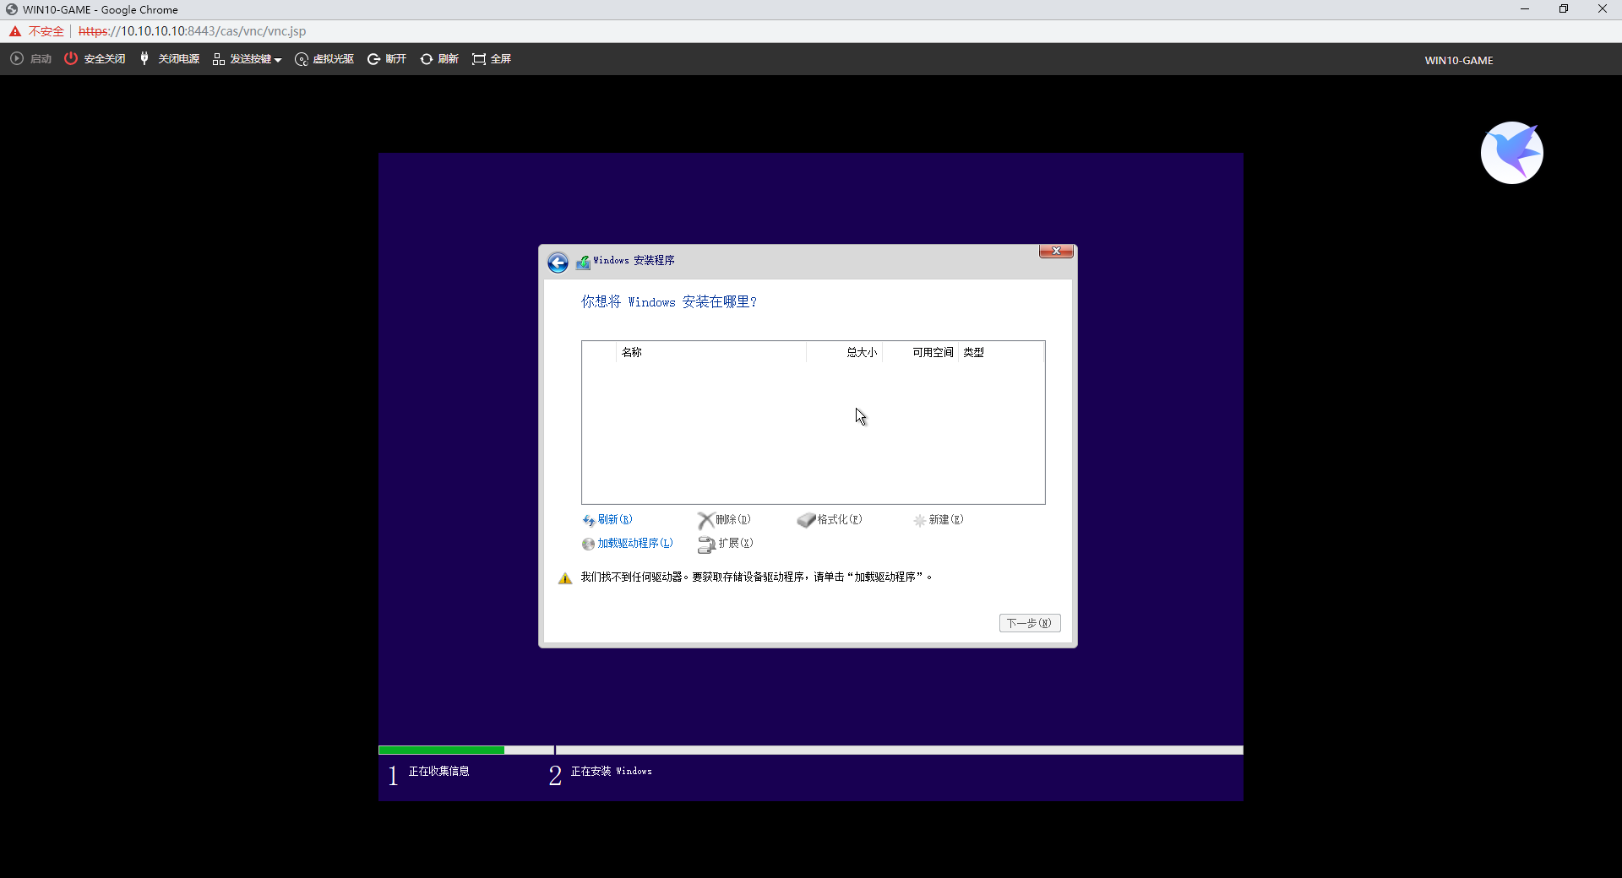
Task: Start the VM with the 启动 button
Action: [x=31, y=59]
